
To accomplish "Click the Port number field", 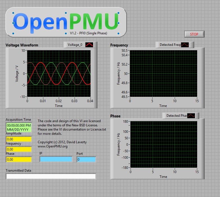I will pyautogui.click(x=86, y=159).
